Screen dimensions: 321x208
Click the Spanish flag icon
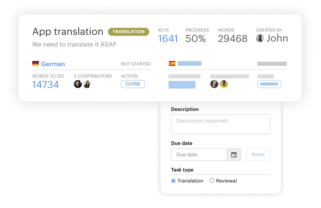pos(172,64)
